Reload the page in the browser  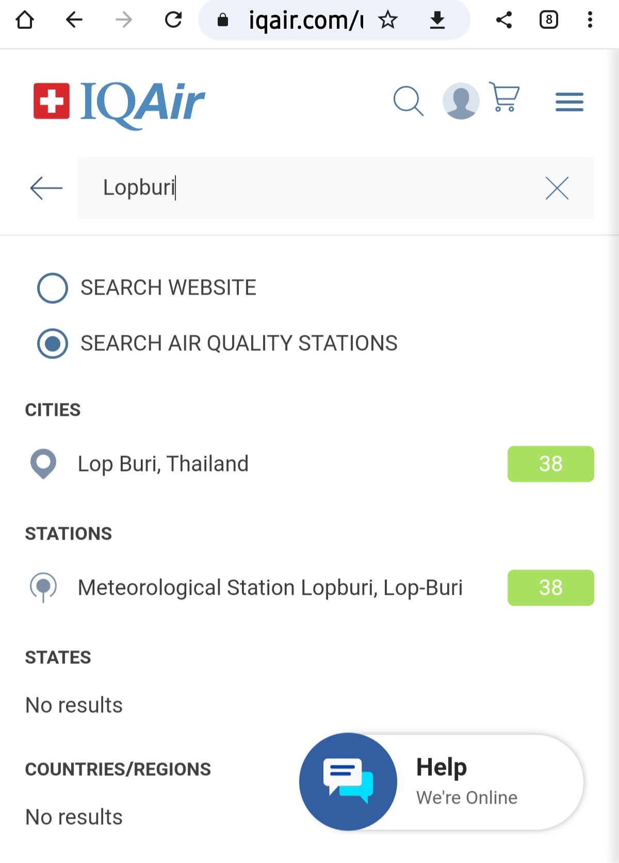(173, 20)
